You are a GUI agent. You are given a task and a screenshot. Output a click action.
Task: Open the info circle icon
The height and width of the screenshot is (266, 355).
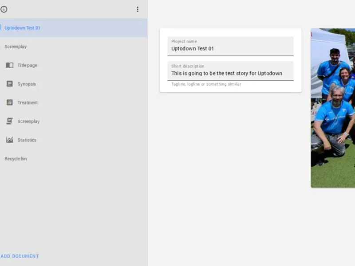point(4,9)
